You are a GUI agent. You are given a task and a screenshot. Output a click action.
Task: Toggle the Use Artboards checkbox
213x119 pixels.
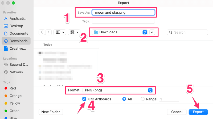point(84,99)
